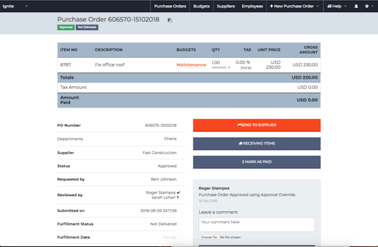Click into the Your comment here field
The height and width of the screenshot is (247, 378).
257,224
